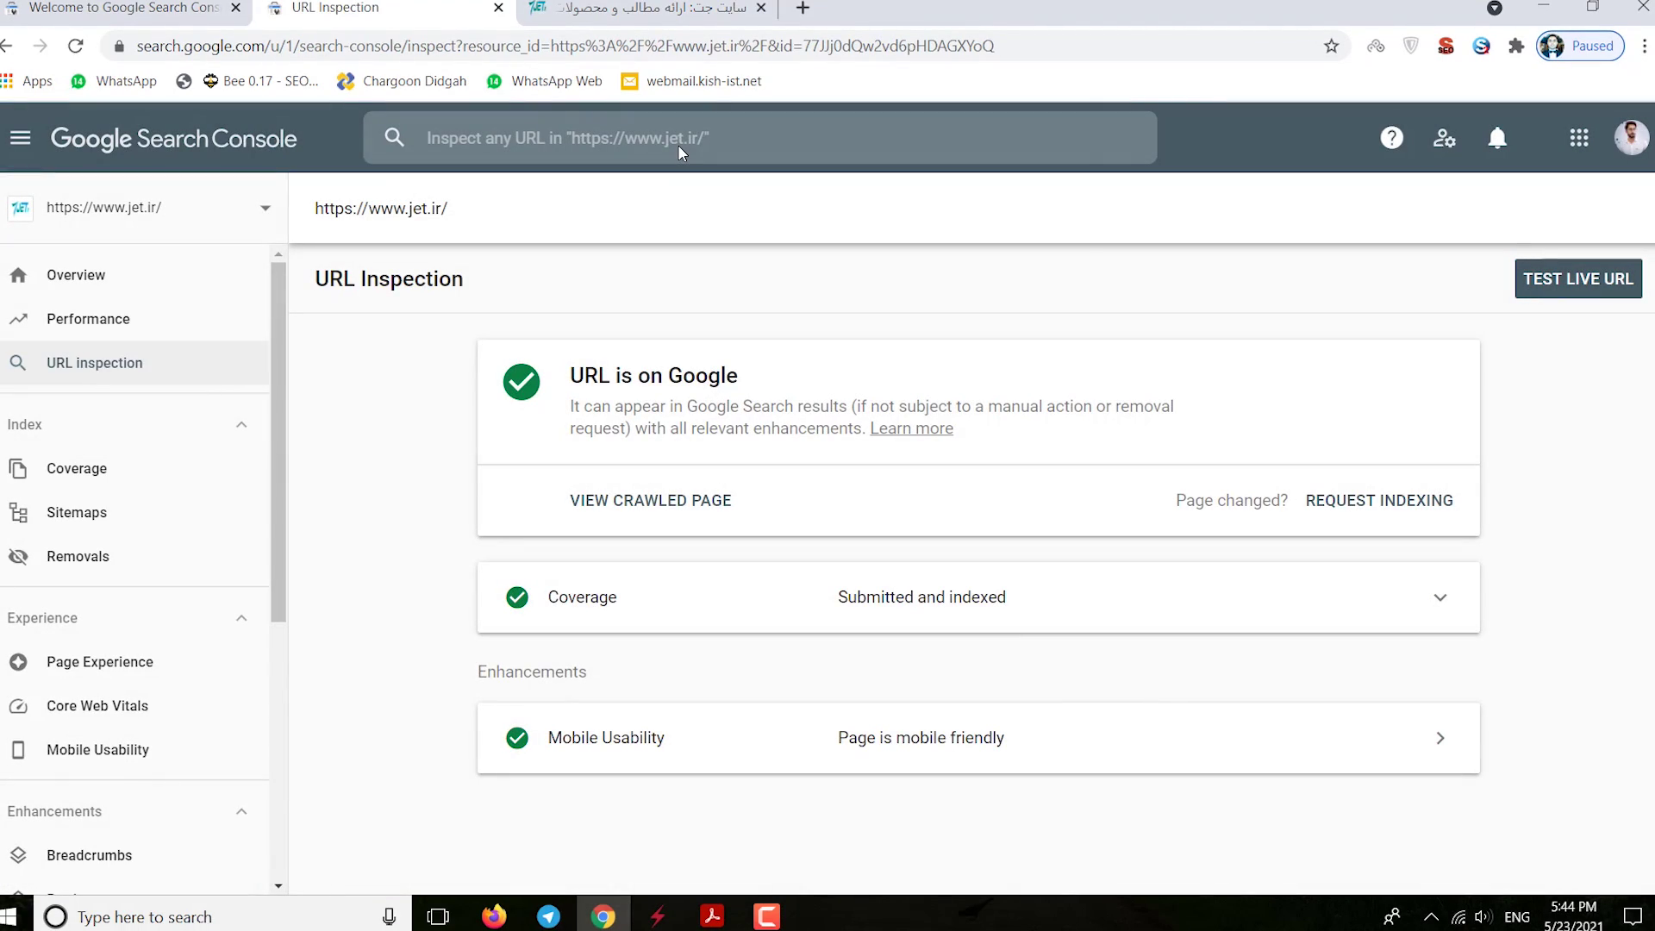
Task: Select Page Experience in sidebar
Action: [x=102, y=662]
